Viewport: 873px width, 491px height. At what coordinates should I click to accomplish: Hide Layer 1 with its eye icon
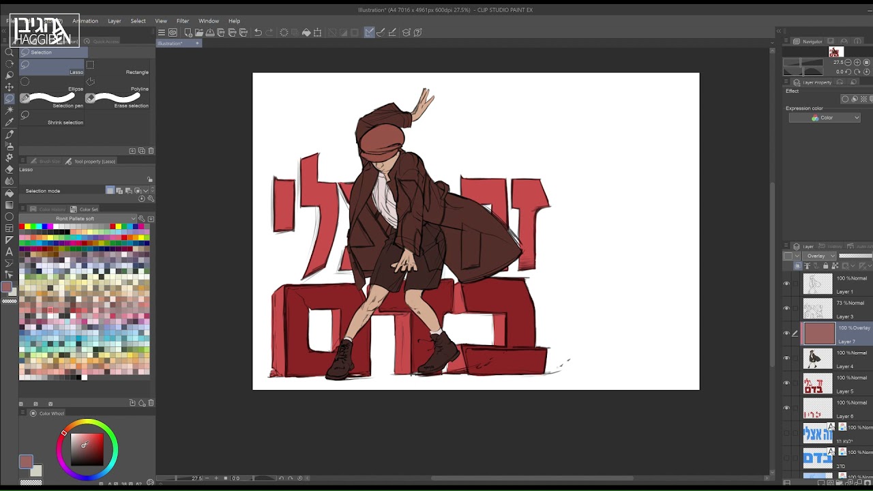click(786, 284)
